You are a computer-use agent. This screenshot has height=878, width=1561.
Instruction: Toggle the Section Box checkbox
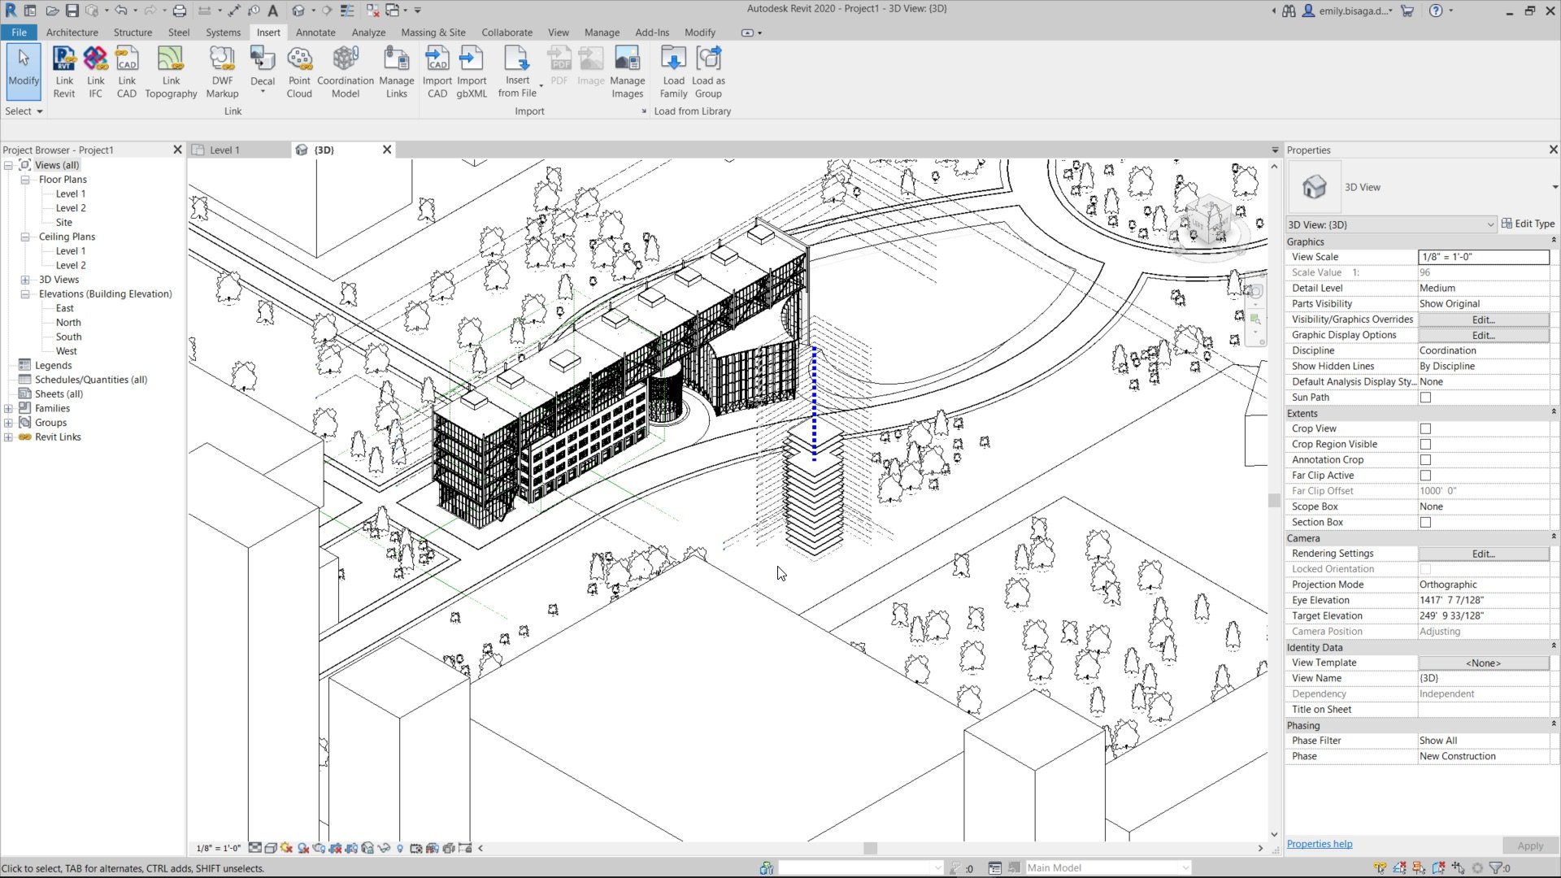[1425, 522]
